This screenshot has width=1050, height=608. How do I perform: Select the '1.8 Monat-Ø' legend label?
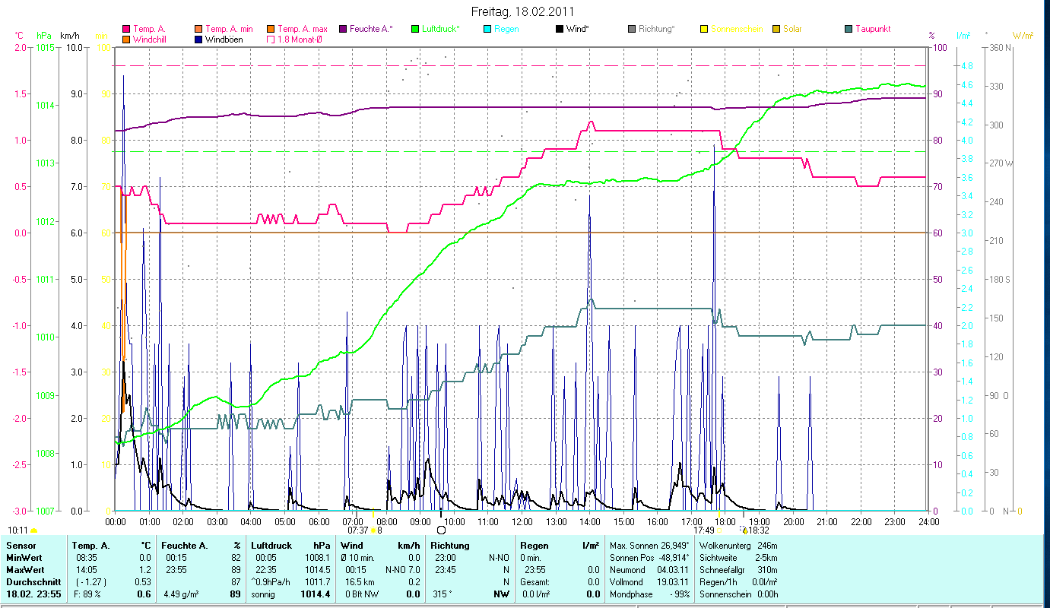tap(300, 39)
